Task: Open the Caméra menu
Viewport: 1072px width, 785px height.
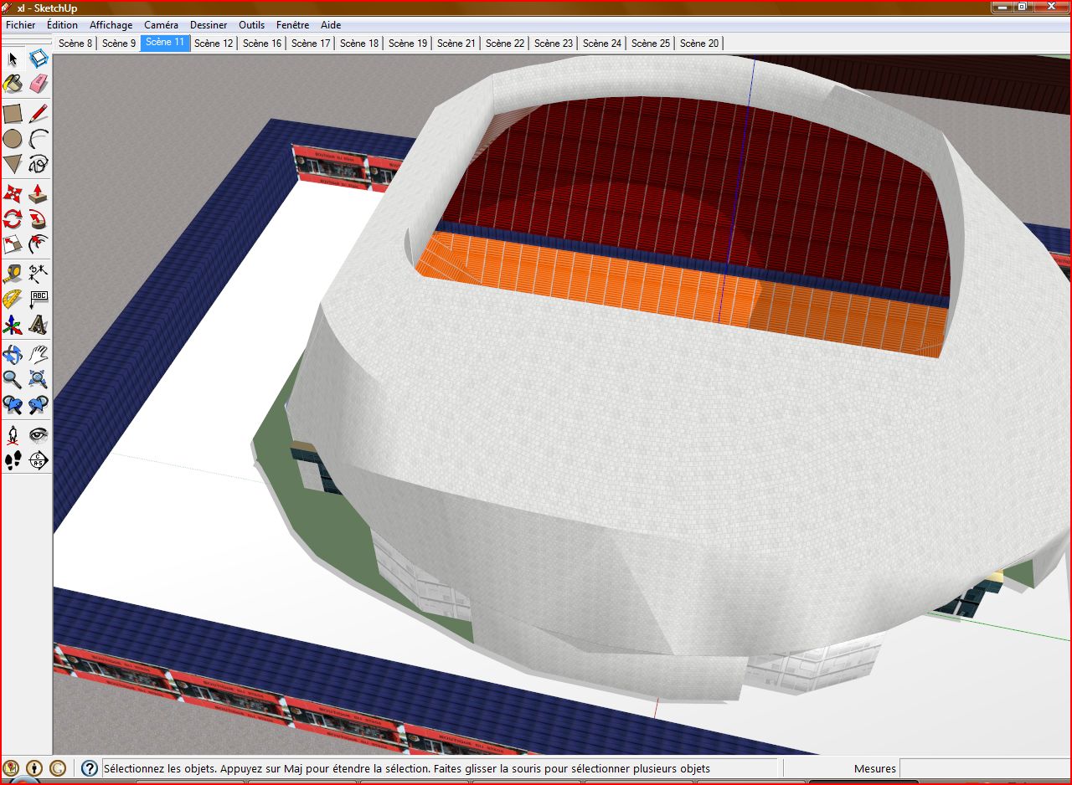Action: tap(161, 25)
